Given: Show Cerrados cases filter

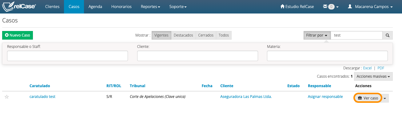Looking at the screenshot, I should tap(206, 35).
